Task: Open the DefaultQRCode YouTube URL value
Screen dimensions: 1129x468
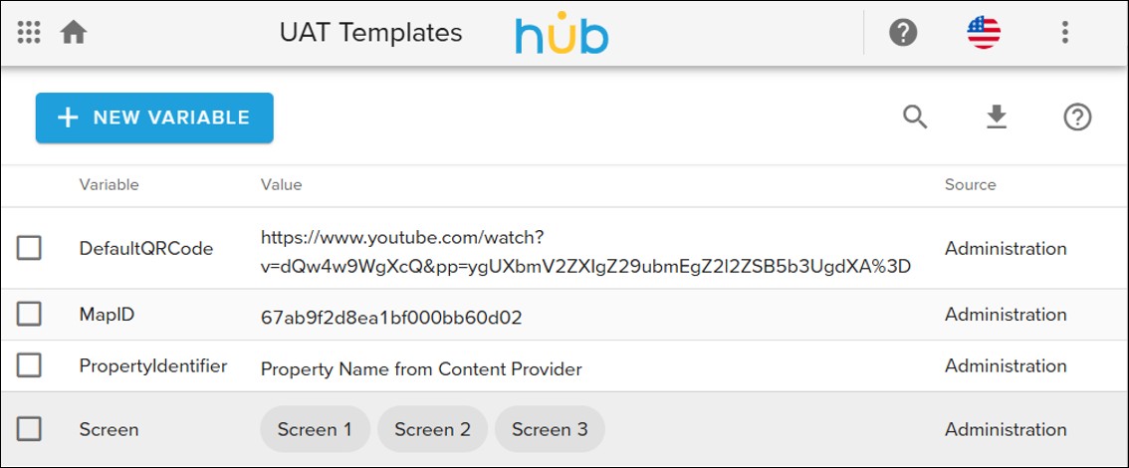Action: [x=585, y=253]
